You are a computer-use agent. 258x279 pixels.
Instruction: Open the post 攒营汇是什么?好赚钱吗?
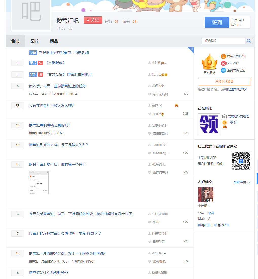[x=49, y=273]
